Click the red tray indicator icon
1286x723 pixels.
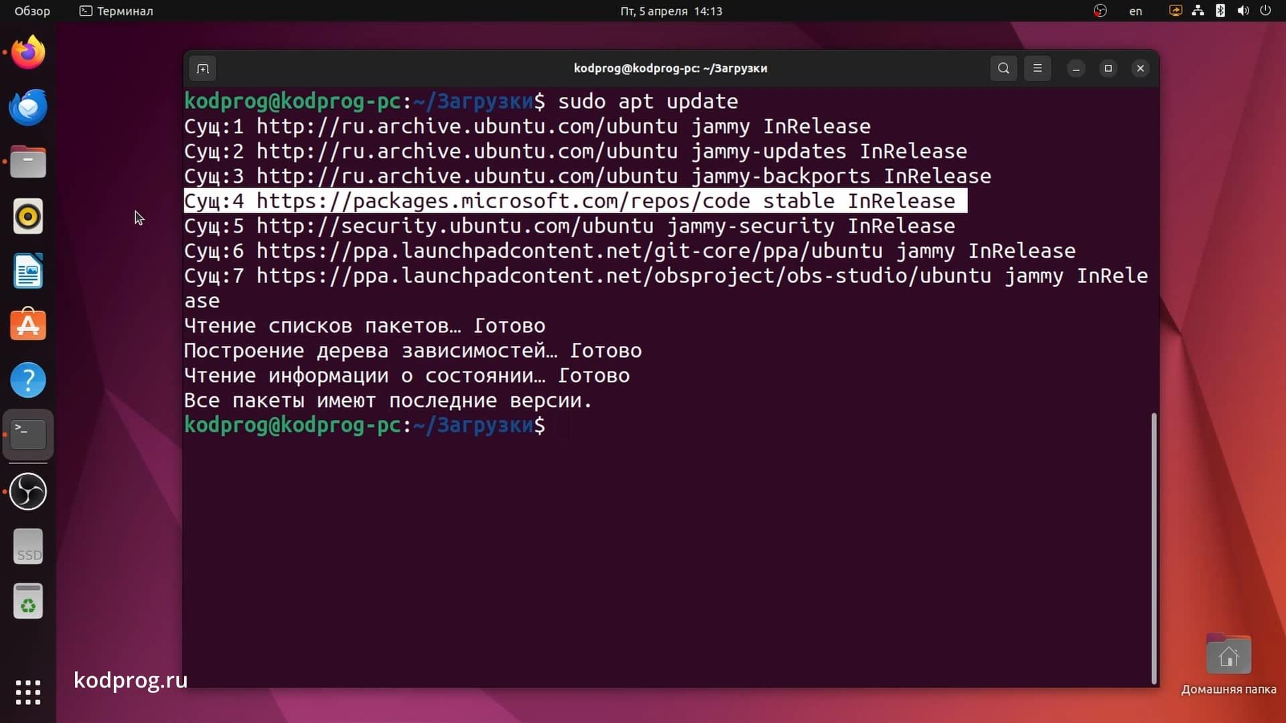pyautogui.click(x=1100, y=11)
